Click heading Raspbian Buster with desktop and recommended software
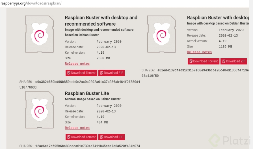The height and width of the screenshot is (149, 253). click(101, 21)
